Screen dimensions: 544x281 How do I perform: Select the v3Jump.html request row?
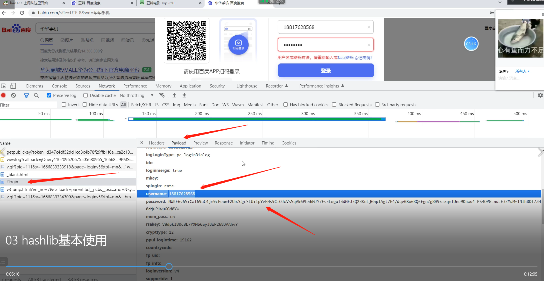[68, 189]
